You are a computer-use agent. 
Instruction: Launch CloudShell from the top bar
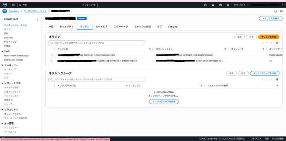(x=206, y=5)
